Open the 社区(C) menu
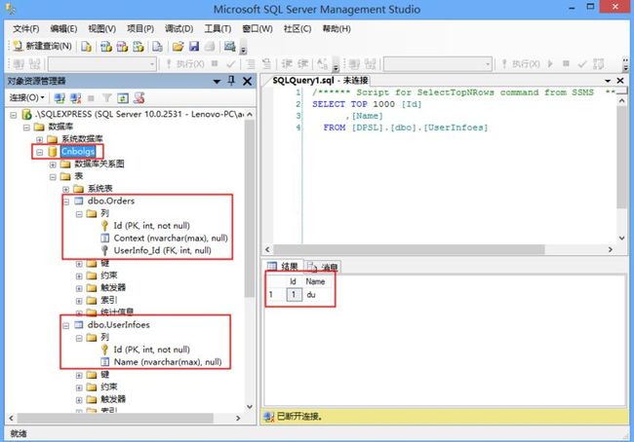The image size is (634, 442). (x=297, y=28)
